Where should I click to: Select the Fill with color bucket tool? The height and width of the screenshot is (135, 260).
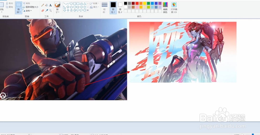coord(47,5)
